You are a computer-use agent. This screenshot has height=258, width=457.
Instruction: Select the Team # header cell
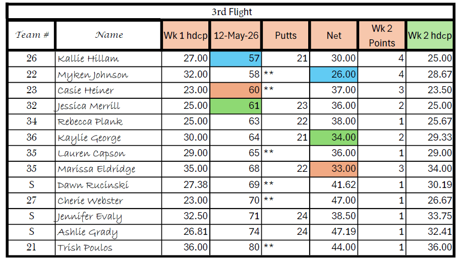click(31, 35)
